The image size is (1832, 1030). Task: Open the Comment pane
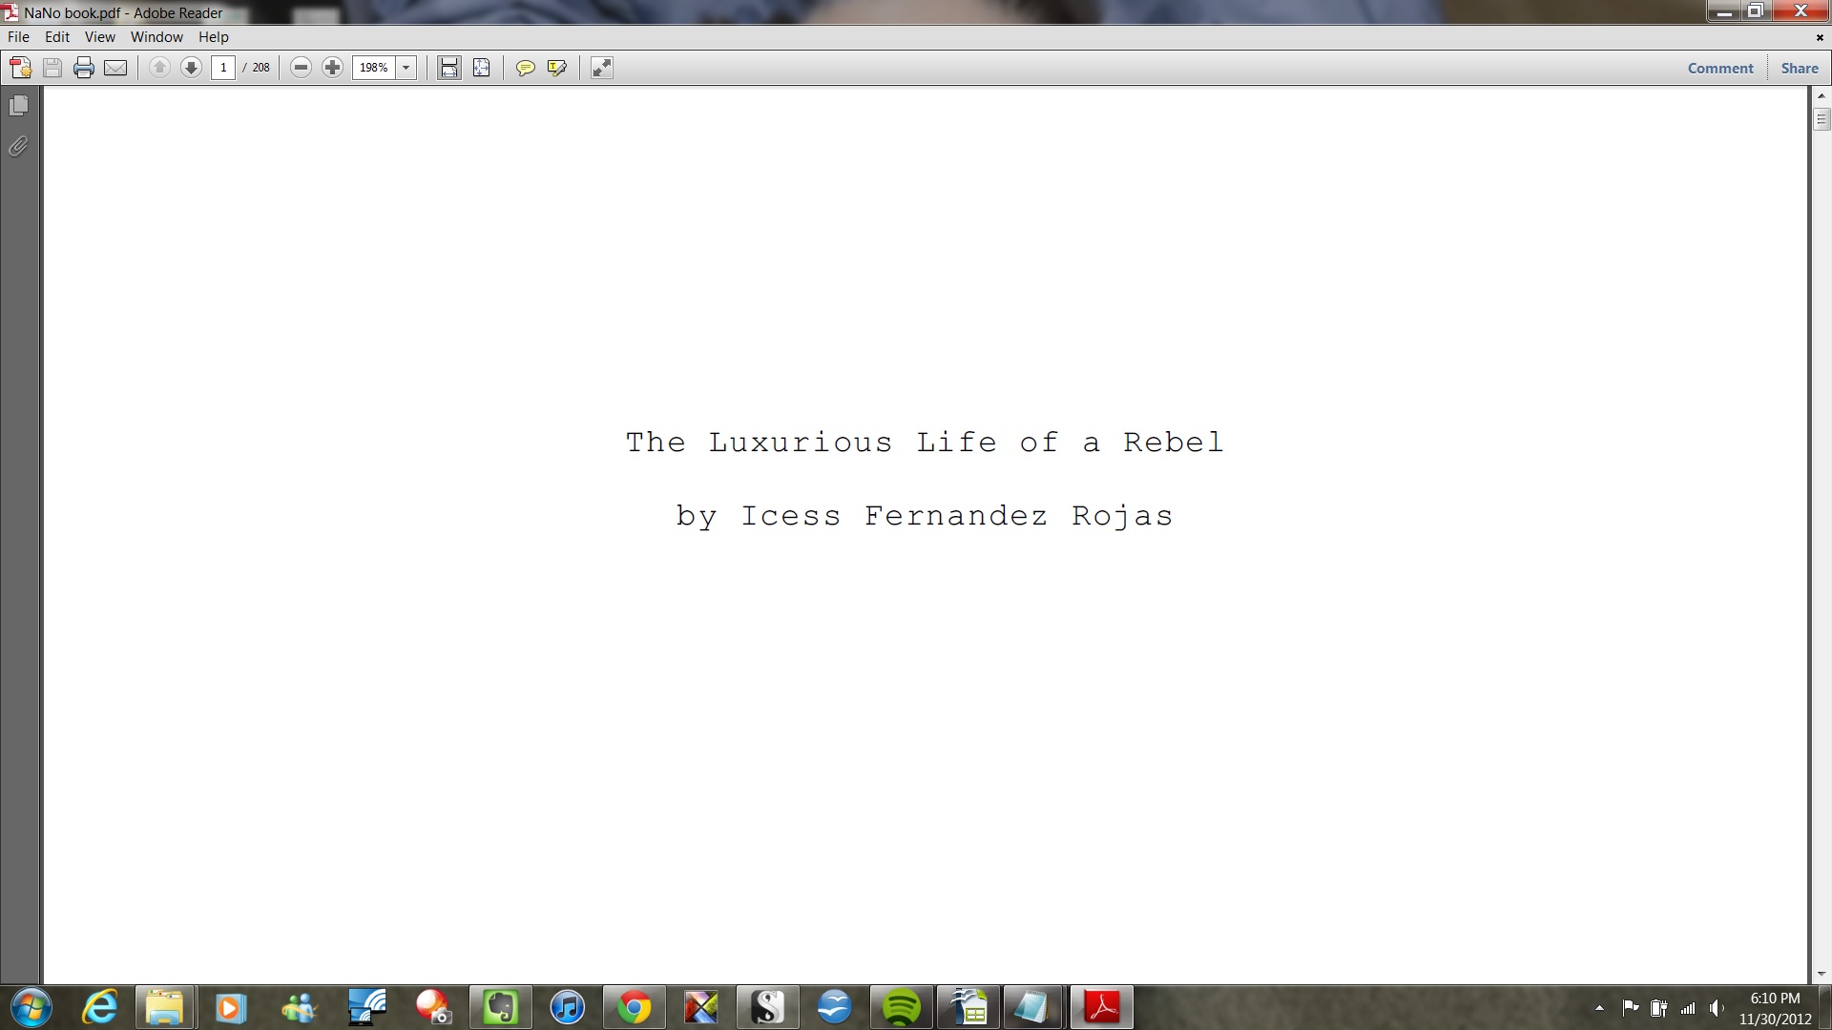click(x=1719, y=68)
